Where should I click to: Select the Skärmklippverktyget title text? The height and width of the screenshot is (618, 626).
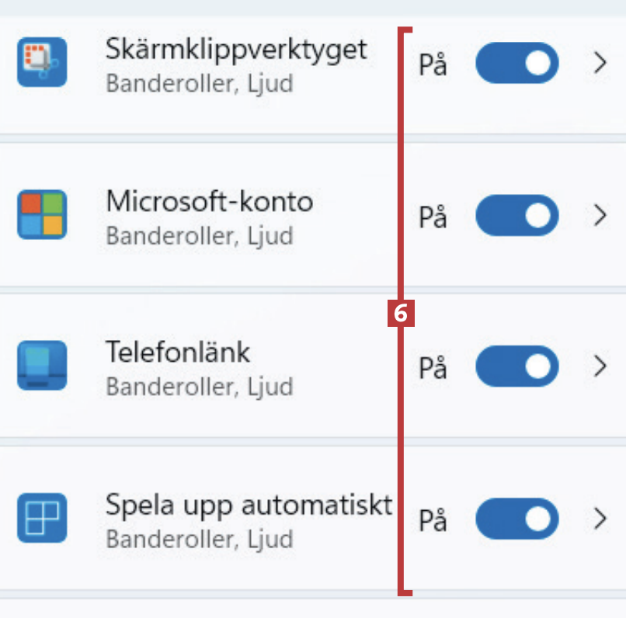click(236, 50)
